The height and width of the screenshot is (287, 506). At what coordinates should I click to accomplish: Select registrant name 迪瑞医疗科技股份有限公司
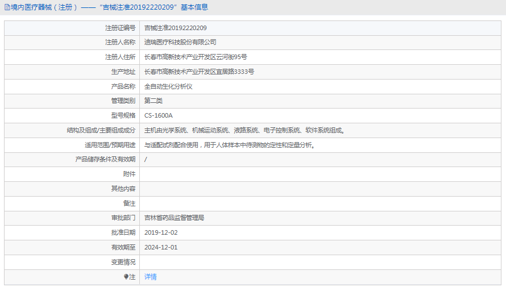180,42
